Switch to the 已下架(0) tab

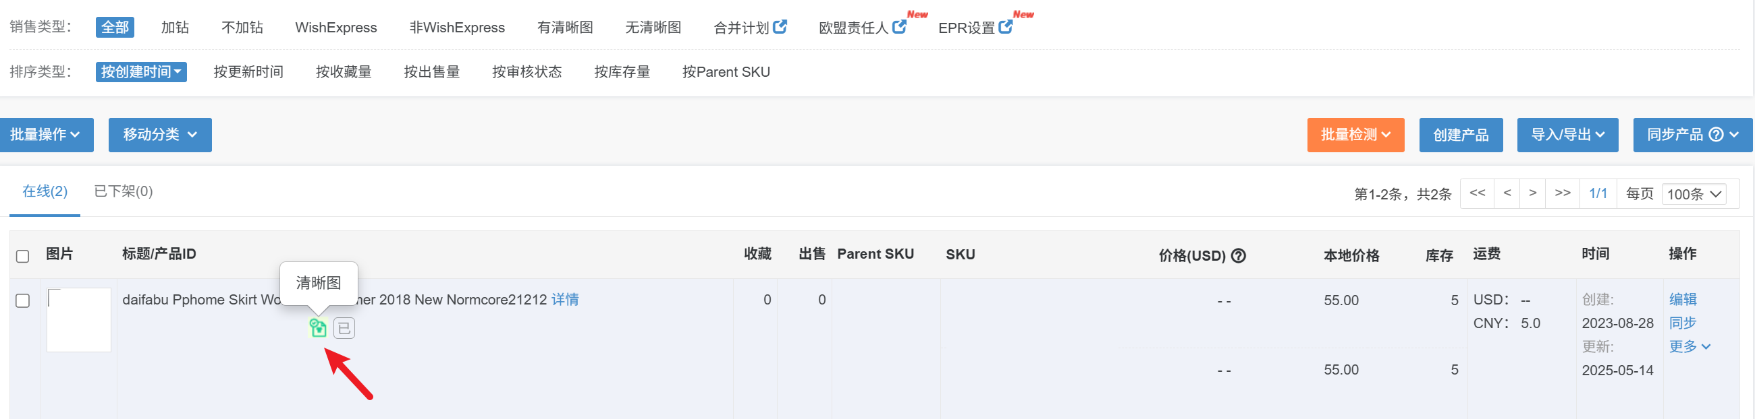pos(124,191)
